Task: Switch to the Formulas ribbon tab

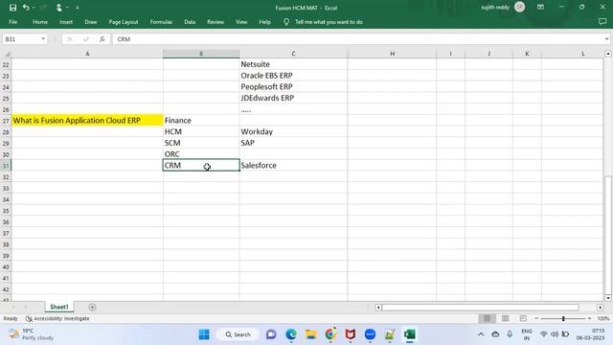Action: (x=161, y=22)
